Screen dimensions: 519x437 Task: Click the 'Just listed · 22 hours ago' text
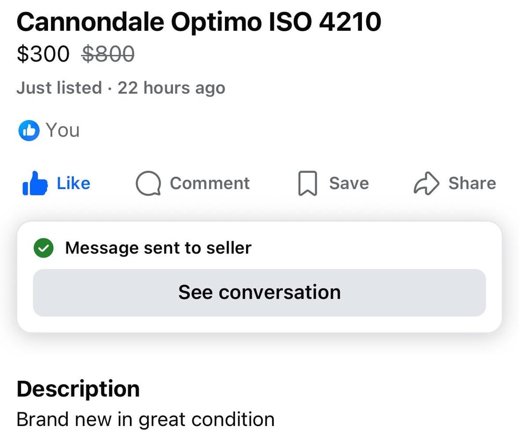coord(121,88)
